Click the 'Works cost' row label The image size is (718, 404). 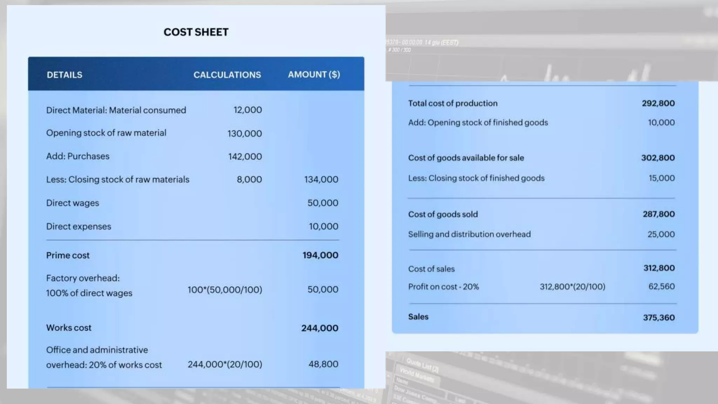point(69,328)
